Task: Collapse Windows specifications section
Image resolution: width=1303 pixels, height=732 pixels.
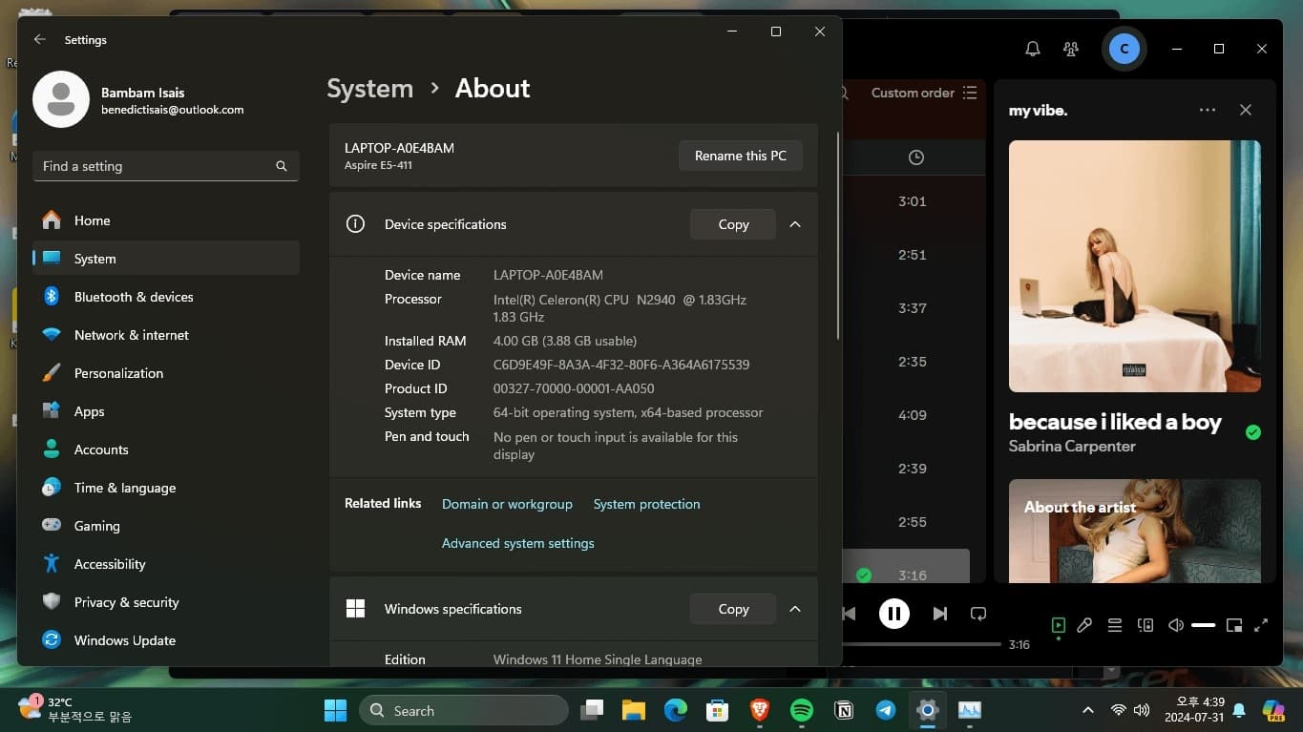Action: tap(795, 609)
